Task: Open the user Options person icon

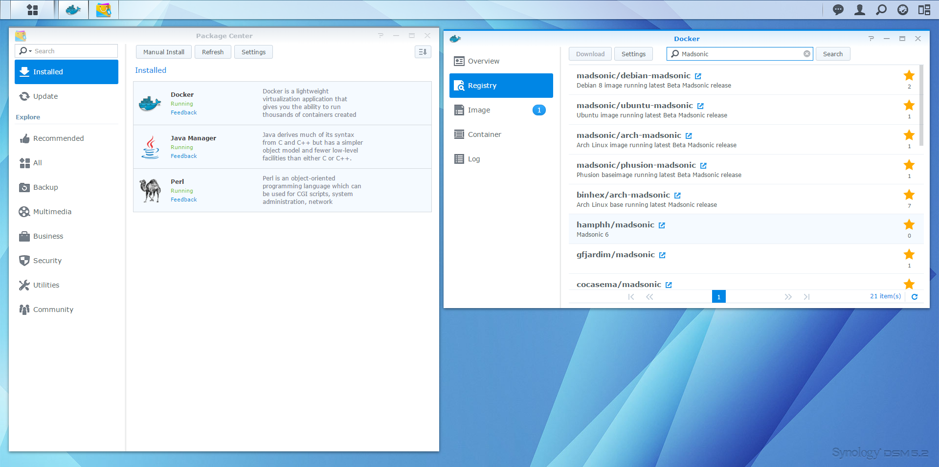Action: pyautogui.click(x=859, y=10)
